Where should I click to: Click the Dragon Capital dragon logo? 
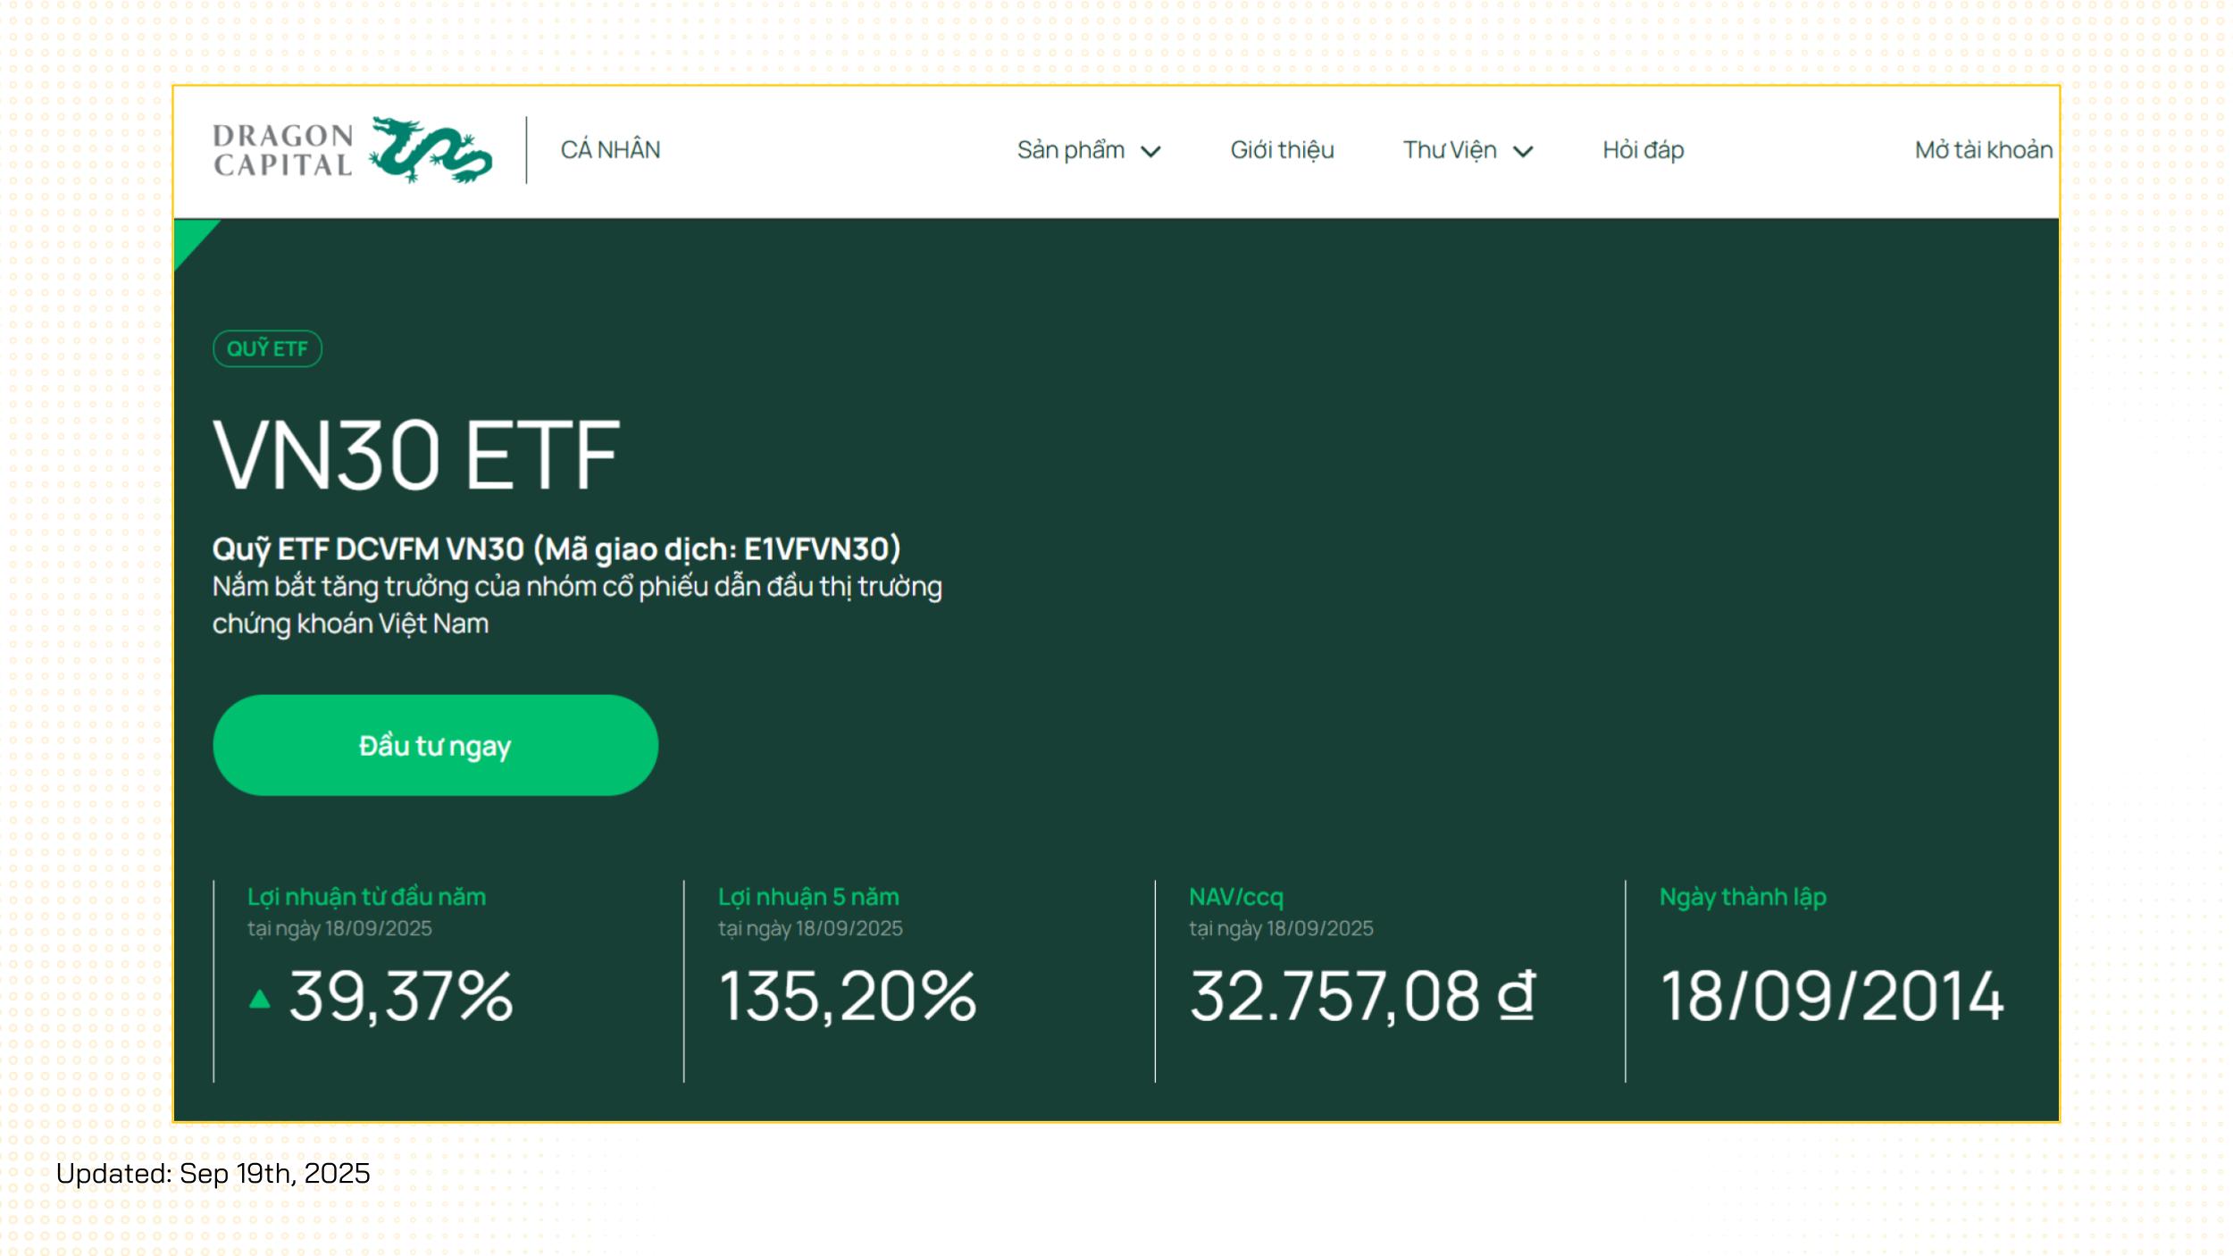(x=431, y=150)
